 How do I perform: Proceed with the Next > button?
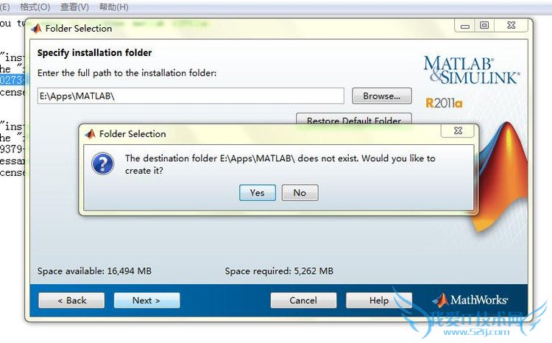146,300
